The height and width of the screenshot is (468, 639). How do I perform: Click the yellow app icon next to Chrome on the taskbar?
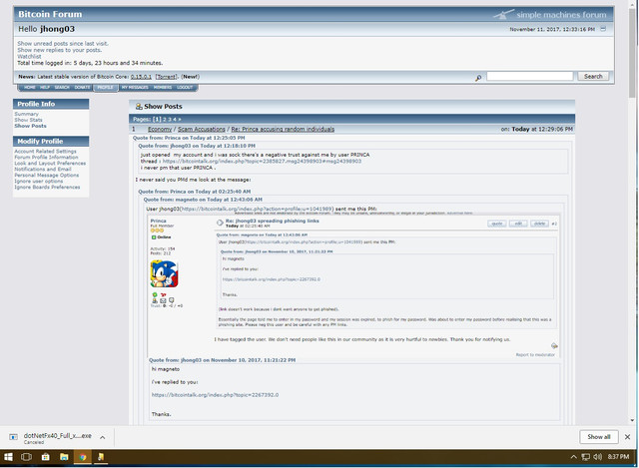point(101,457)
